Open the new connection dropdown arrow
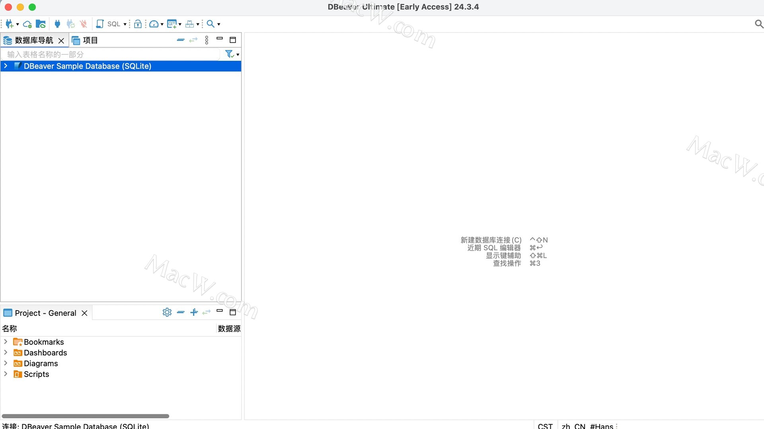764x429 pixels. coord(18,25)
